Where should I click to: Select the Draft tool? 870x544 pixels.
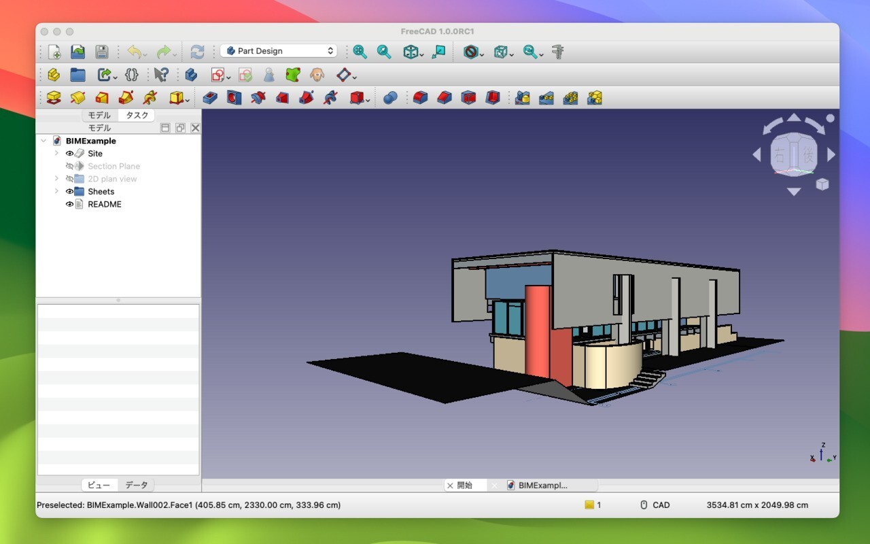468,98
